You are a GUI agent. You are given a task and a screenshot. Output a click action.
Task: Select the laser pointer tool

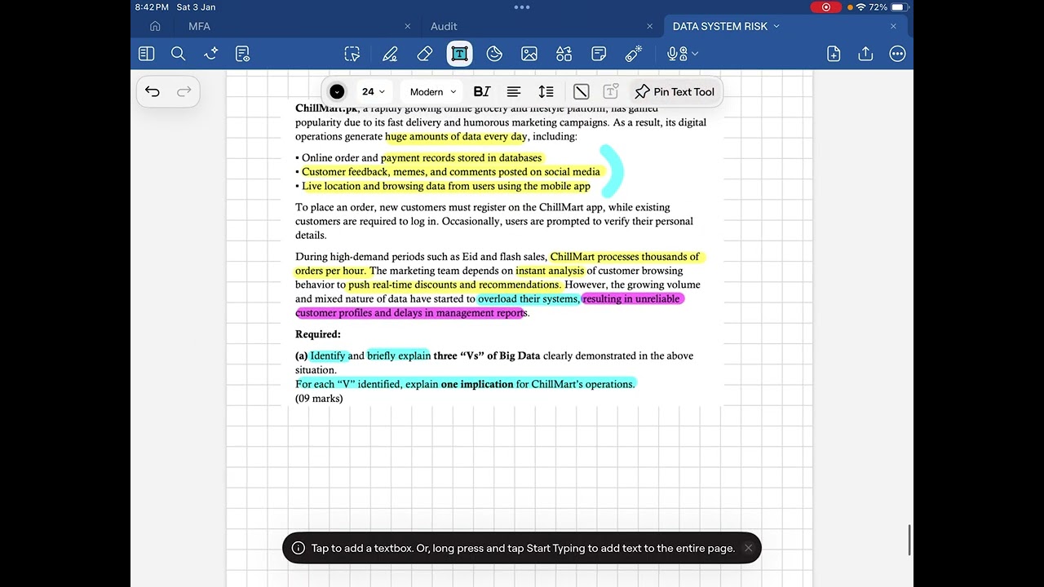(x=634, y=54)
